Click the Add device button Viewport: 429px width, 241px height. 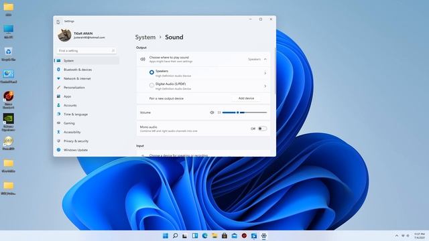(x=246, y=98)
